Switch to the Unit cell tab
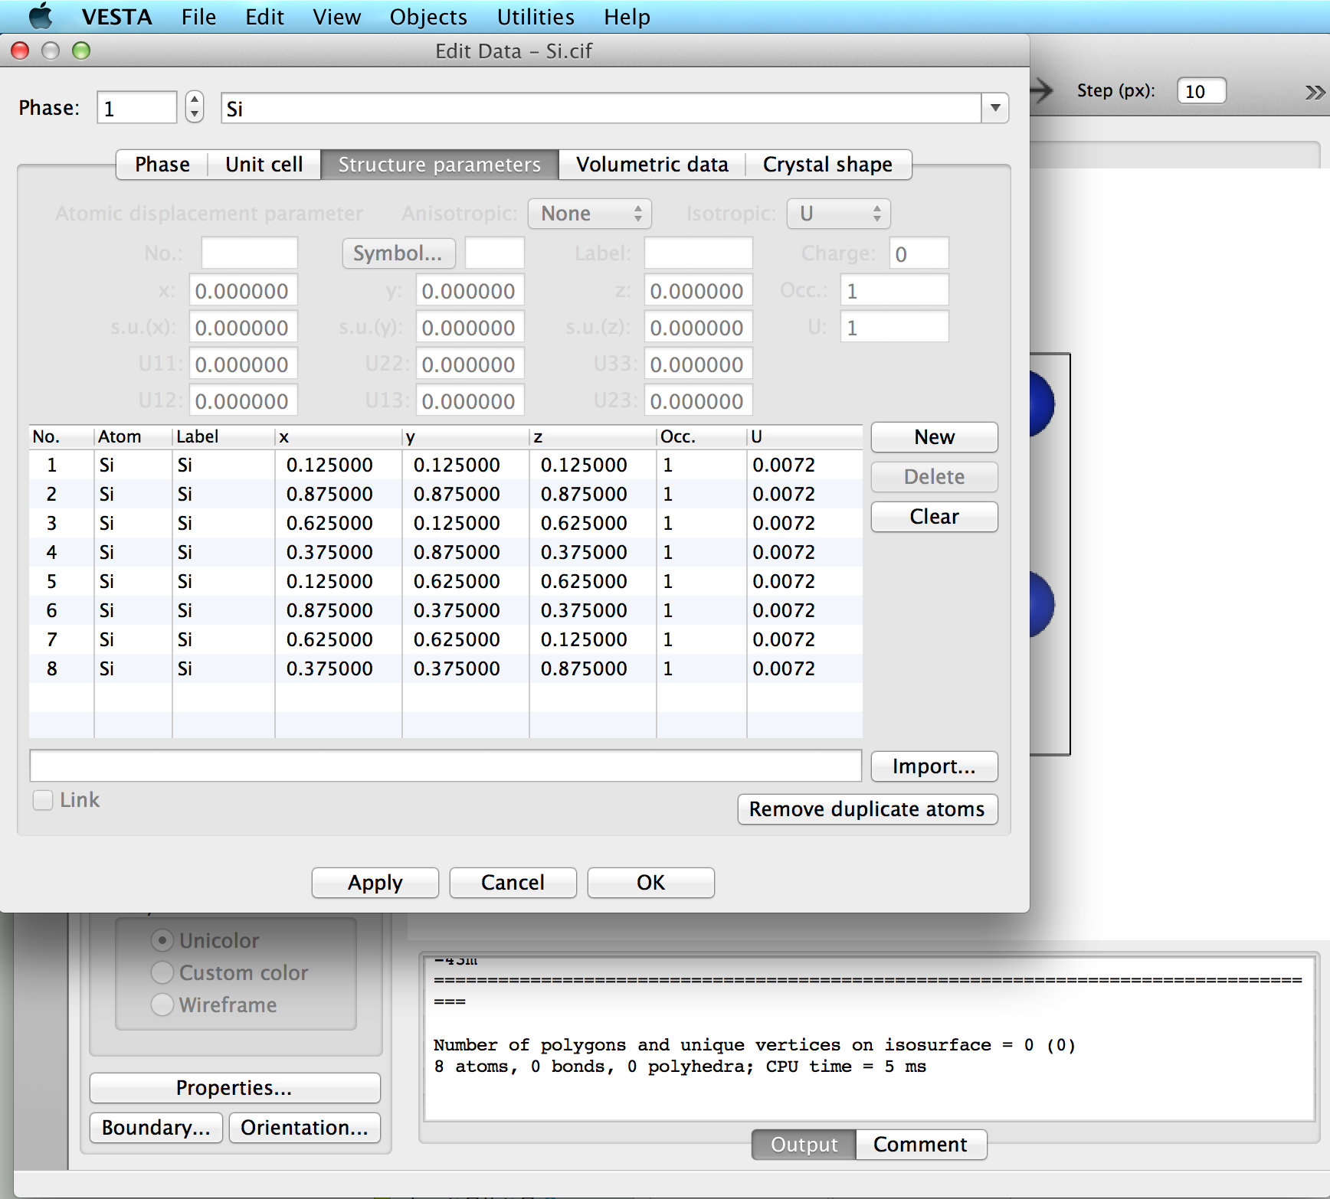This screenshot has height=1199, width=1330. click(264, 165)
